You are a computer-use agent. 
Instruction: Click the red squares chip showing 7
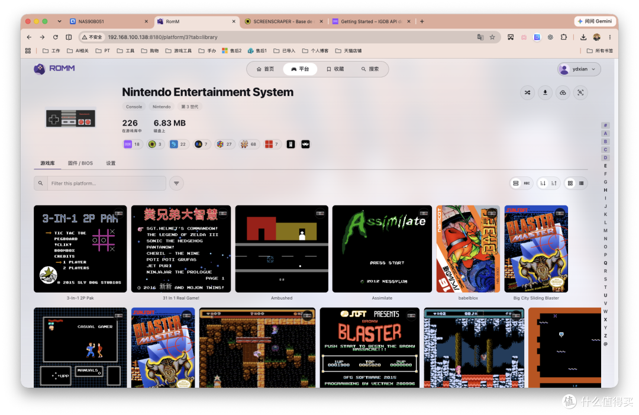(272, 144)
